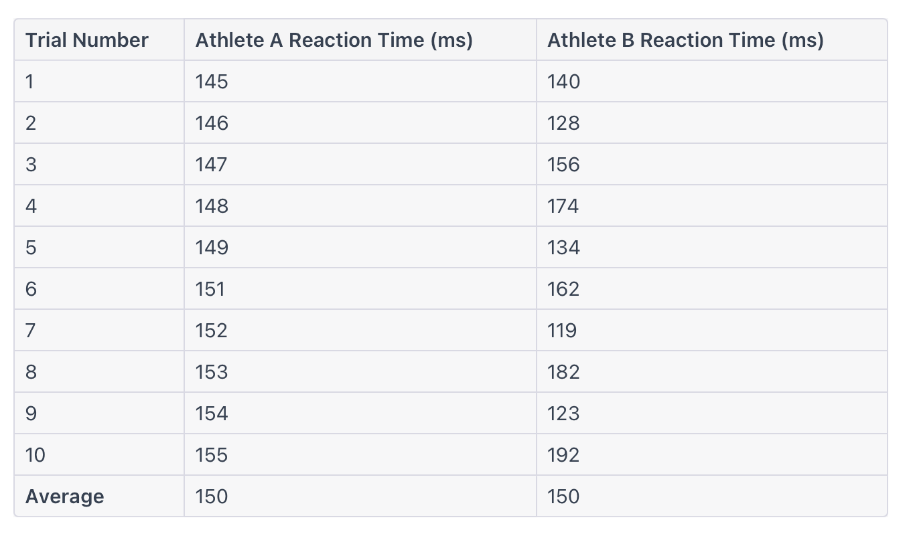Select Athlete B's slowest time 192
Image resolution: width=911 pixels, height=538 pixels.
point(712,455)
